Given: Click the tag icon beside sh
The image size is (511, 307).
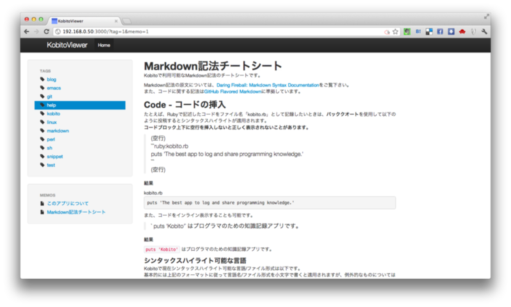Looking at the screenshot, I should tap(42, 148).
